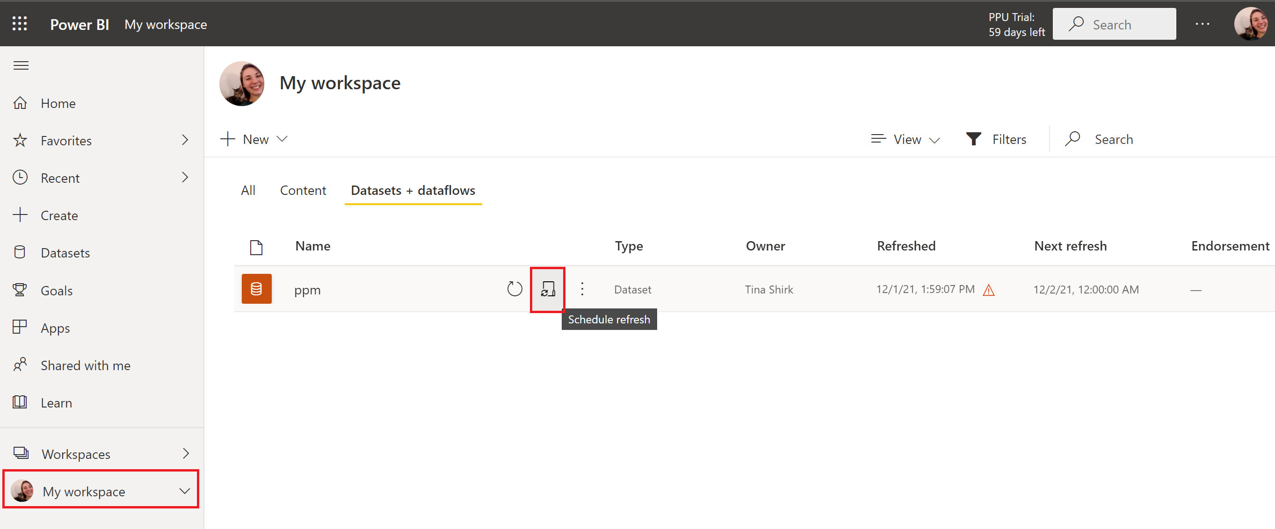
Task: Click in the Search field
Action: coord(1114,24)
